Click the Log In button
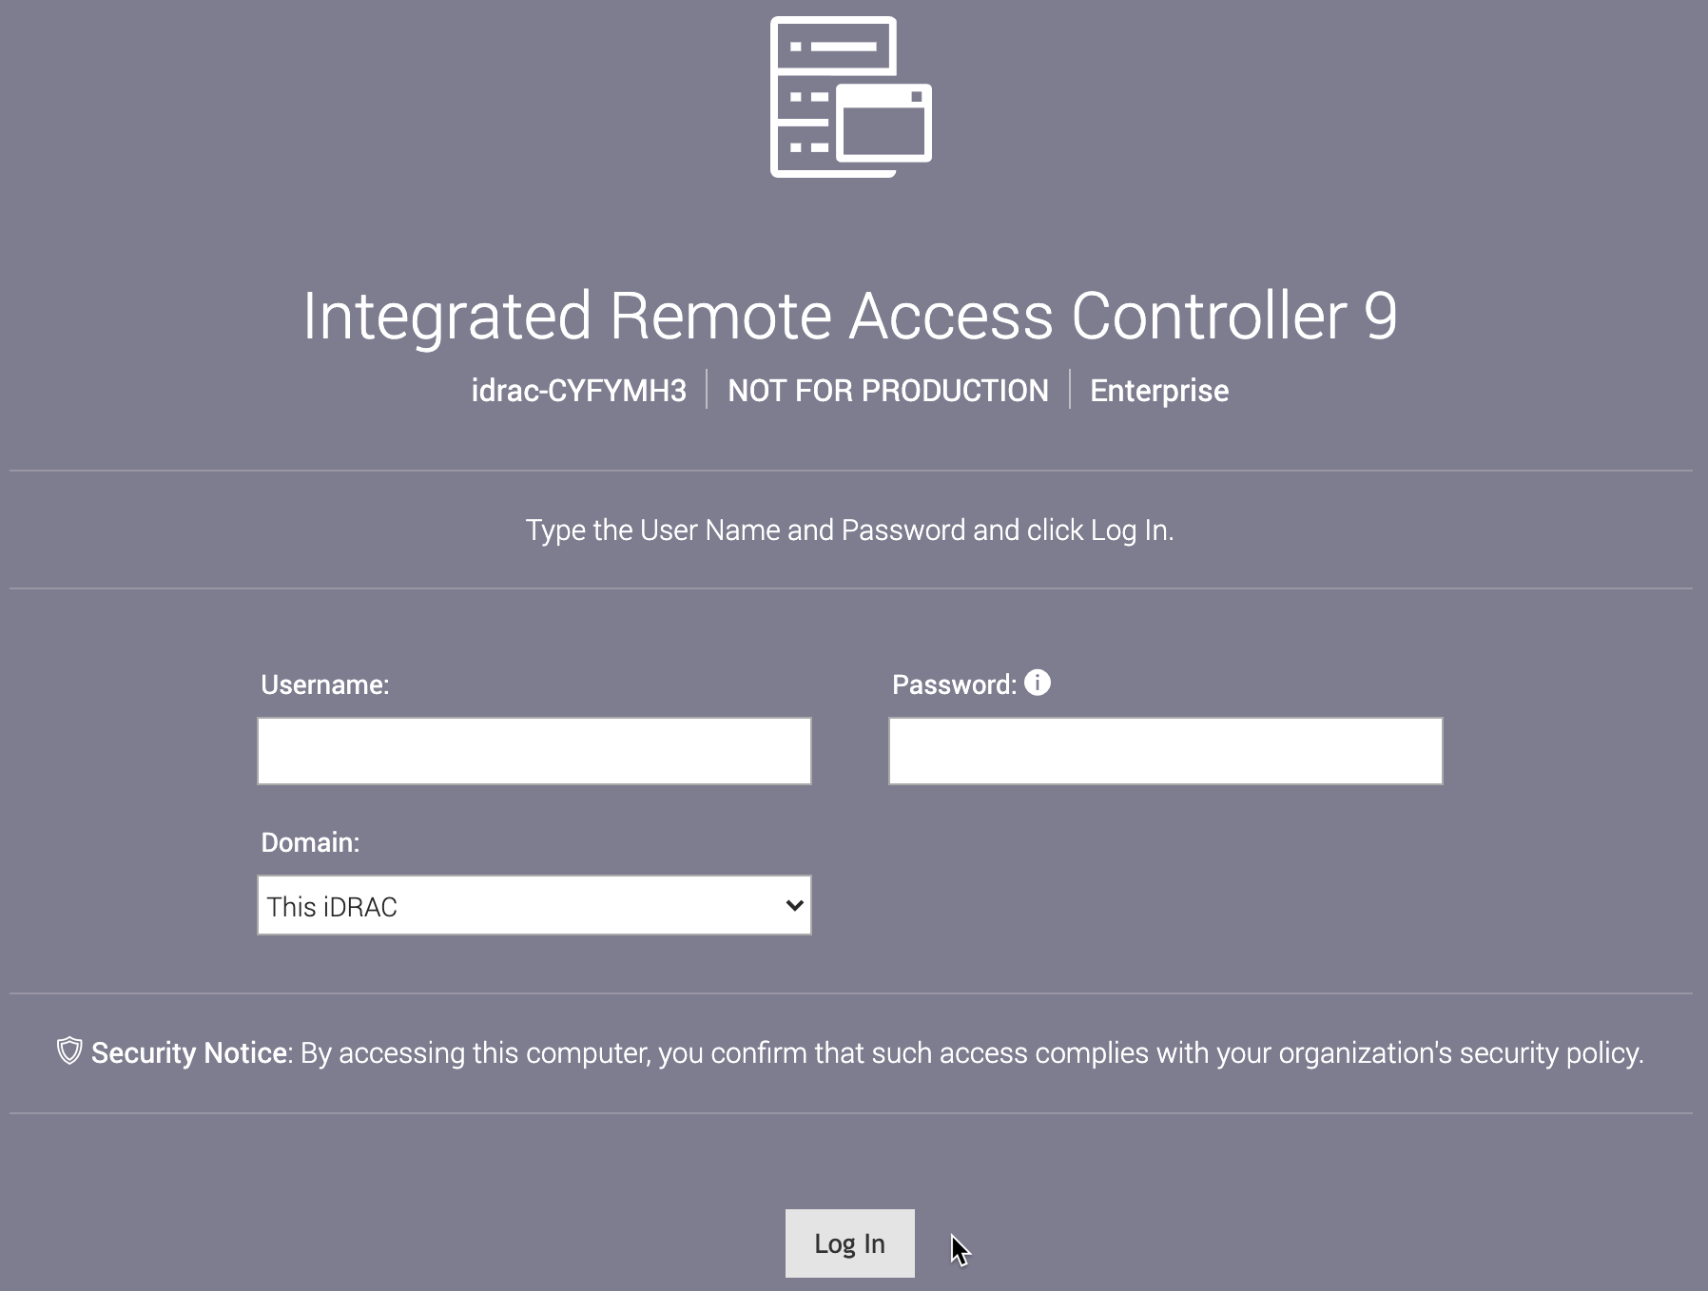 click(849, 1243)
